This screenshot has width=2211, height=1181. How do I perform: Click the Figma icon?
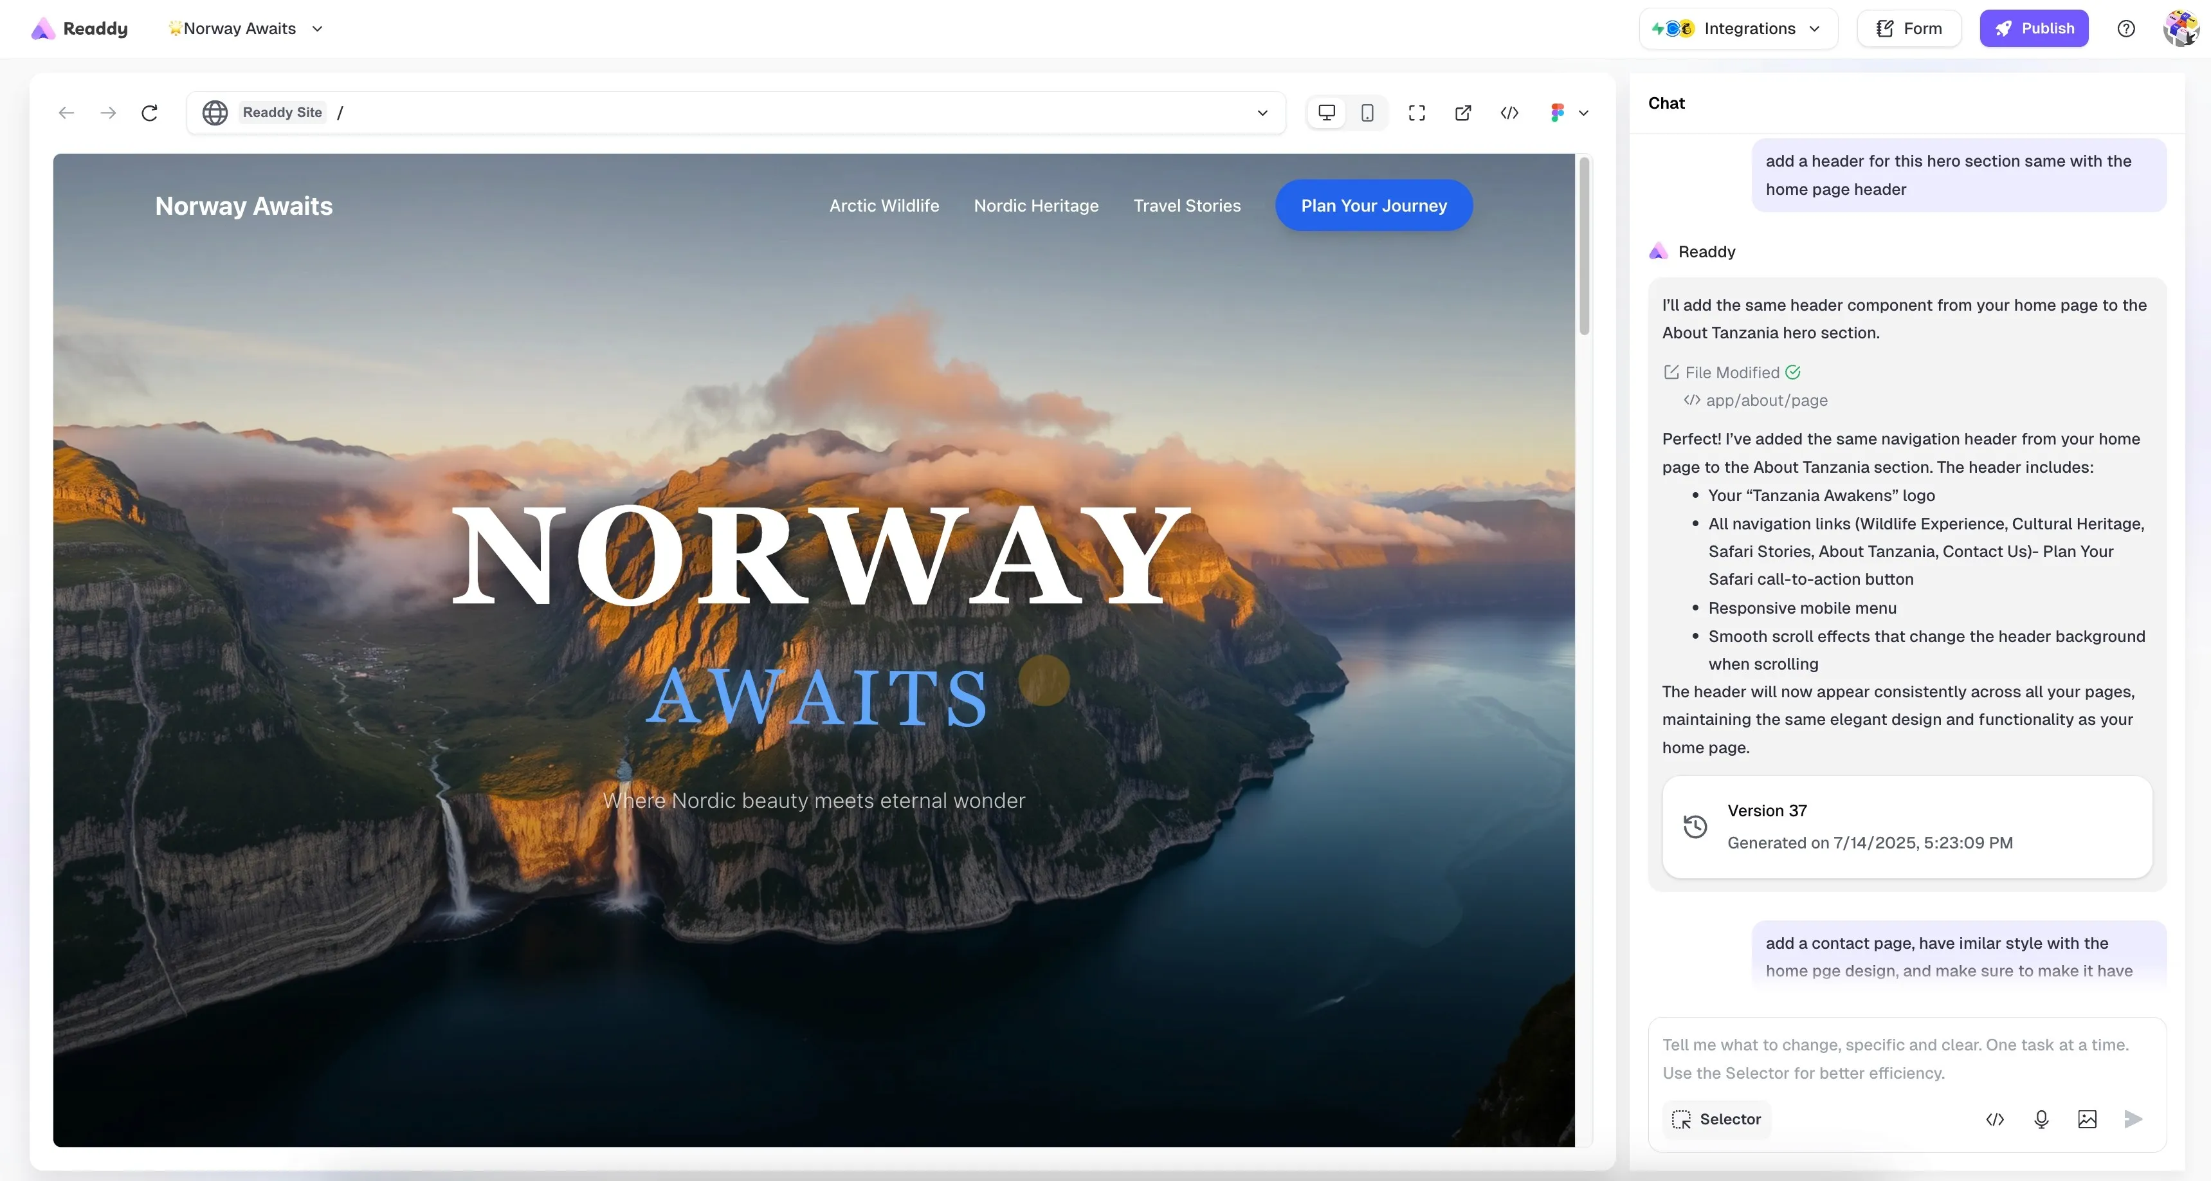tap(1557, 113)
